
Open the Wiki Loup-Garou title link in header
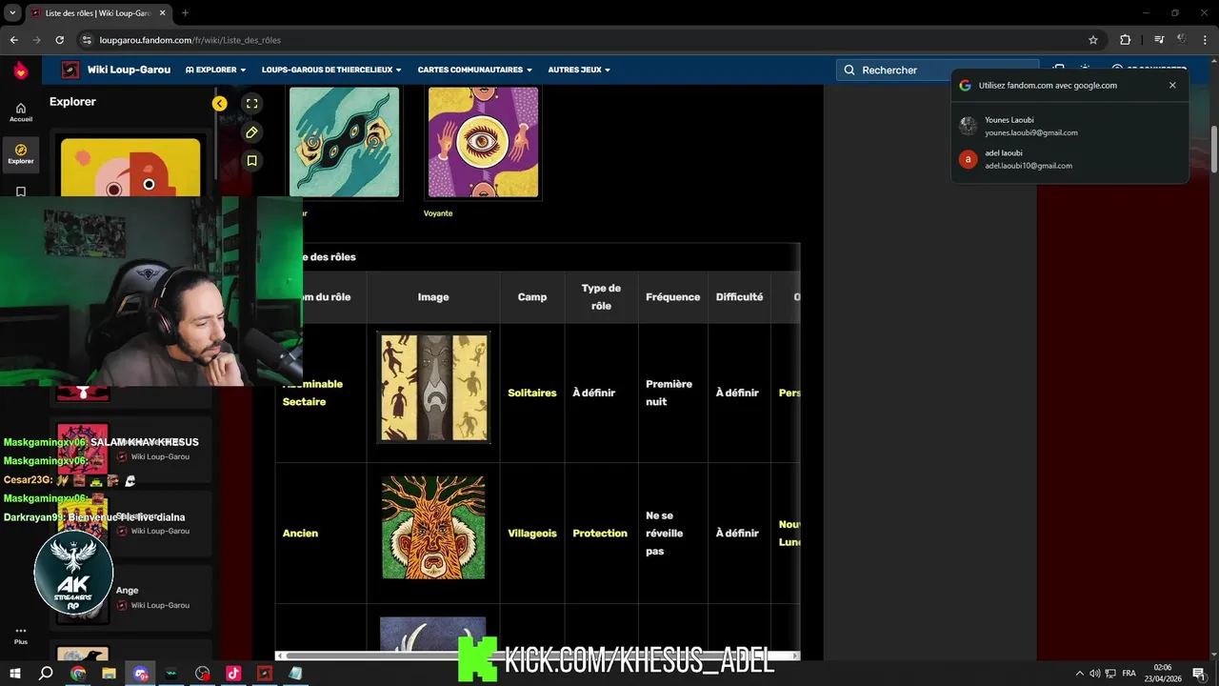coord(129,70)
